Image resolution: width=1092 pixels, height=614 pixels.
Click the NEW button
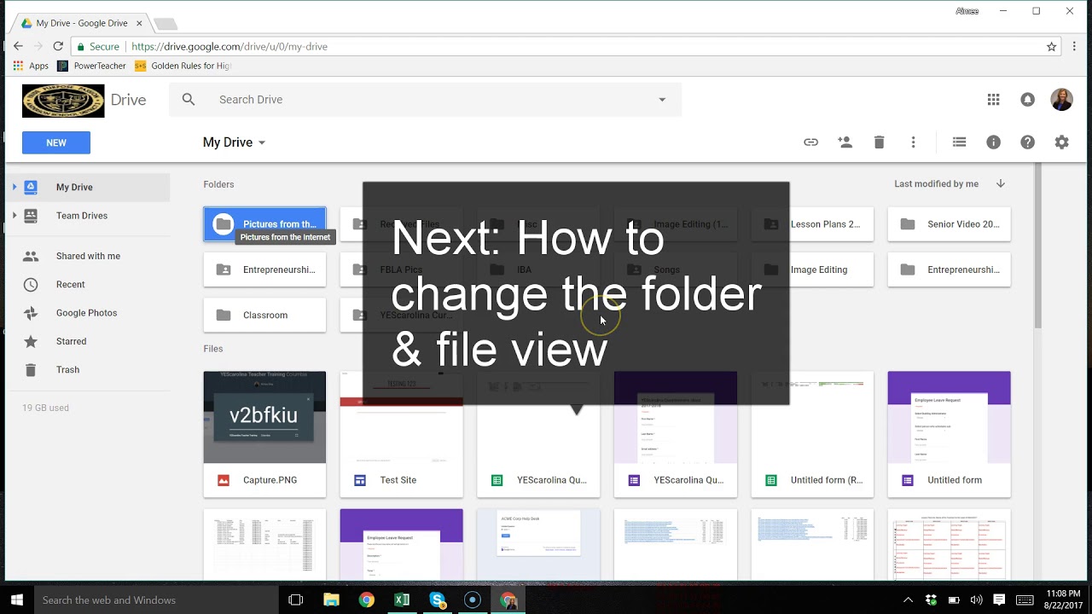pos(56,142)
